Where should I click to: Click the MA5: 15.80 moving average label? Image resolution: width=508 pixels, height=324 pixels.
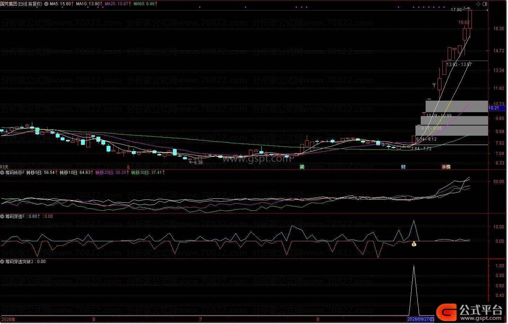click(x=60, y=4)
